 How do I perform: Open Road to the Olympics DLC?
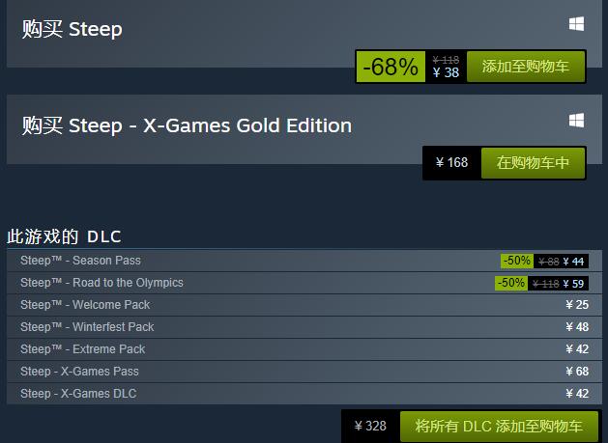(x=101, y=283)
